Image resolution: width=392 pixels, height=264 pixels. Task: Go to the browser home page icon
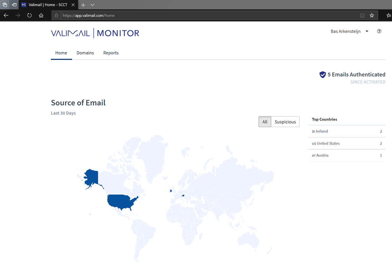tap(41, 16)
